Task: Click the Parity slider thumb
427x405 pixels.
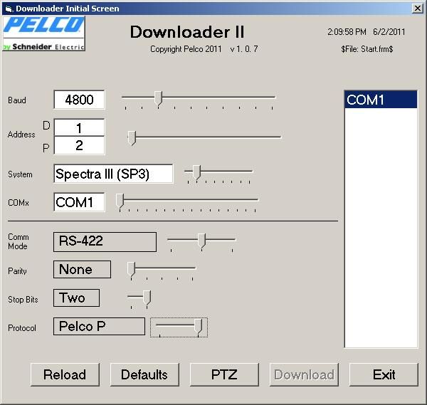Action: pyautogui.click(x=131, y=270)
